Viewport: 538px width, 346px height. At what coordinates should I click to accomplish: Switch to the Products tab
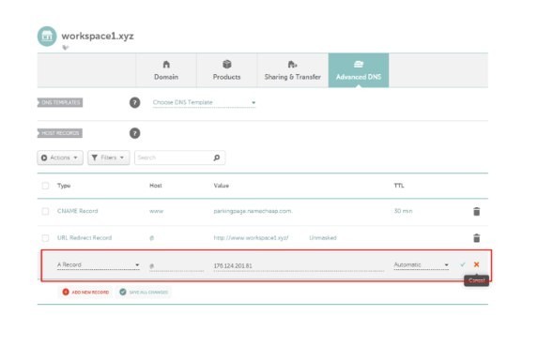tap(227, 70)
